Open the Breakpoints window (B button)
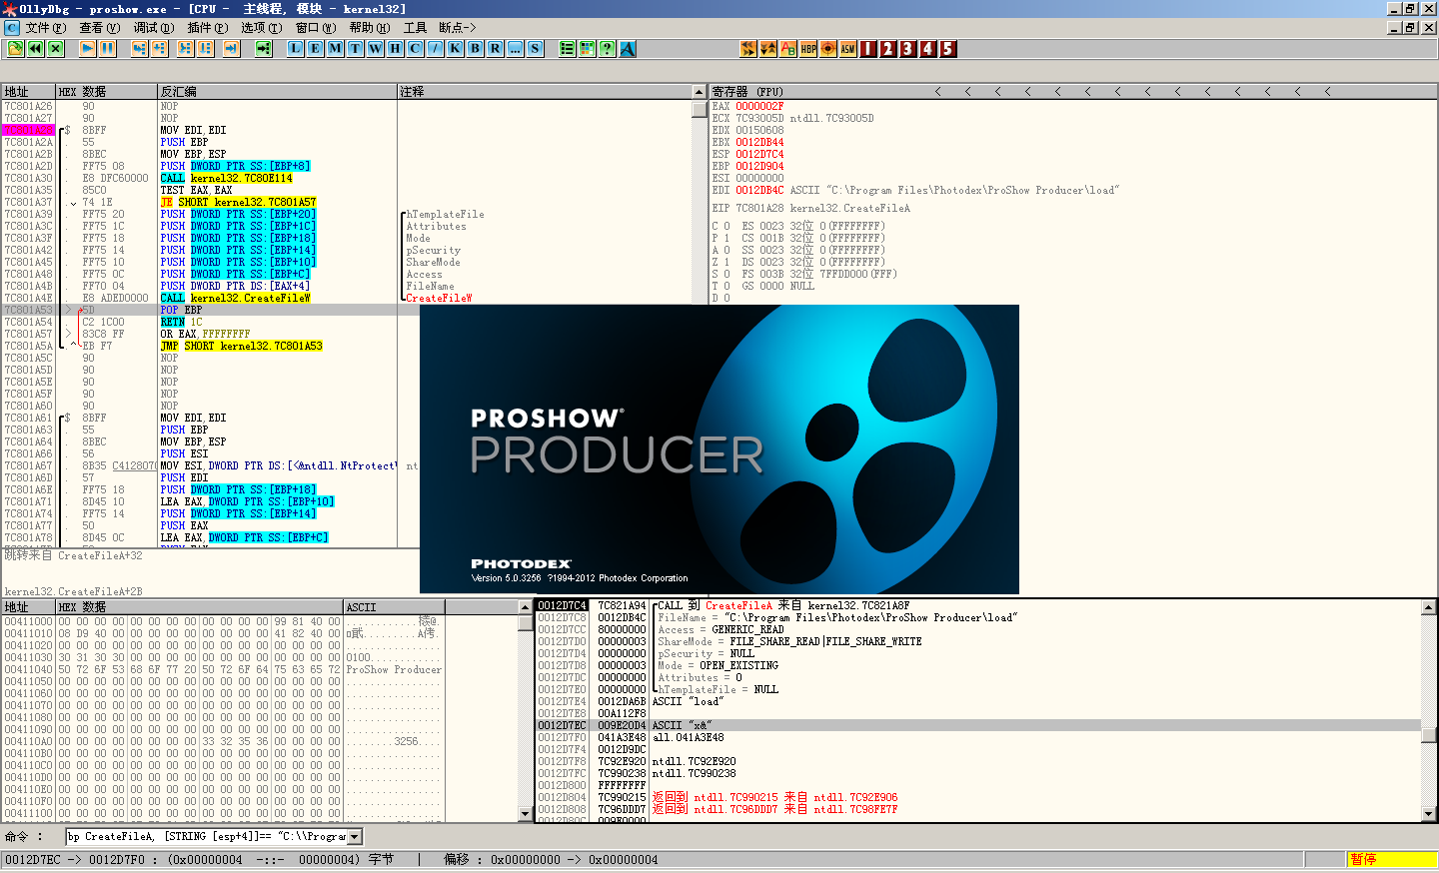This screenshot has height=873, width=1439. click(476, 48)
